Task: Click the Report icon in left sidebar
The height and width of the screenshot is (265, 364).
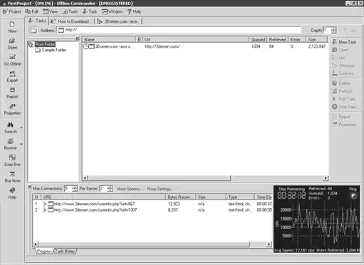Action: [12, 93]
